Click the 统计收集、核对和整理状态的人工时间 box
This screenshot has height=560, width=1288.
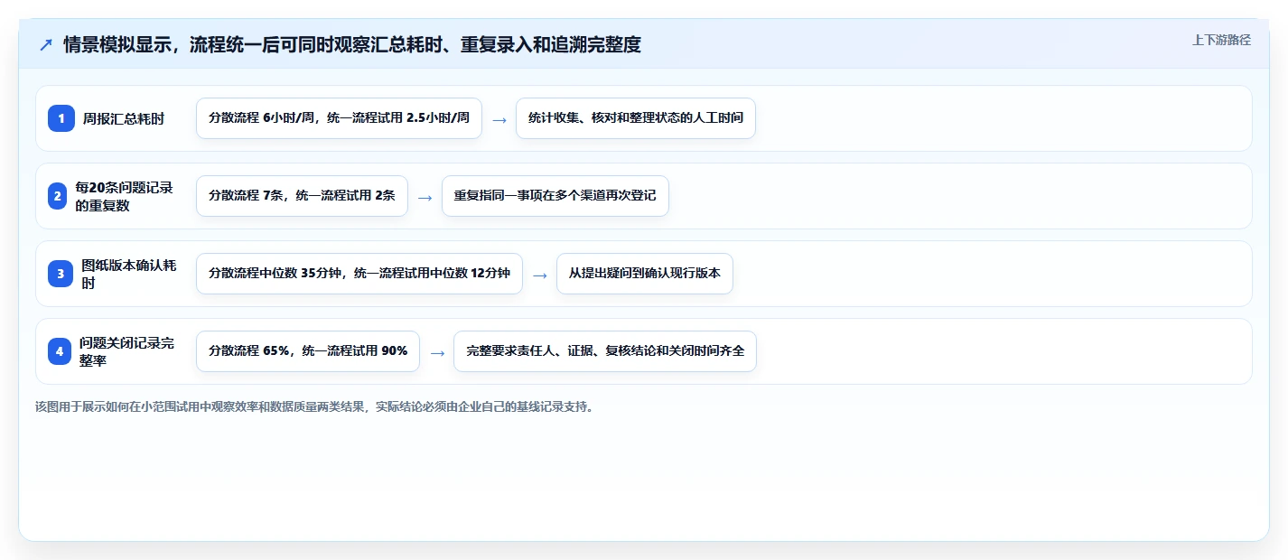(636, 118)
